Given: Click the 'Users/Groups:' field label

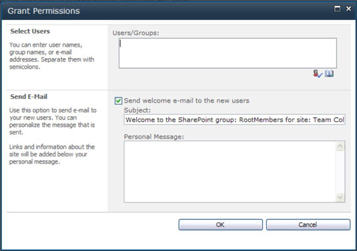Looking at the screenshot, I should (136, 33).
